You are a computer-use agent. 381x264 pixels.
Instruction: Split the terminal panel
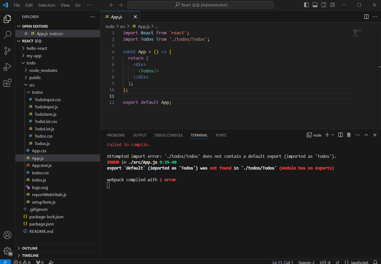tap(340, 135)
